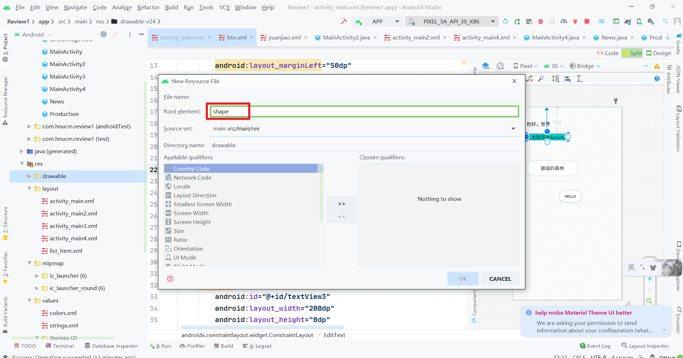
Task: Open the Source set dropdown
Action: tap(513, 129)
